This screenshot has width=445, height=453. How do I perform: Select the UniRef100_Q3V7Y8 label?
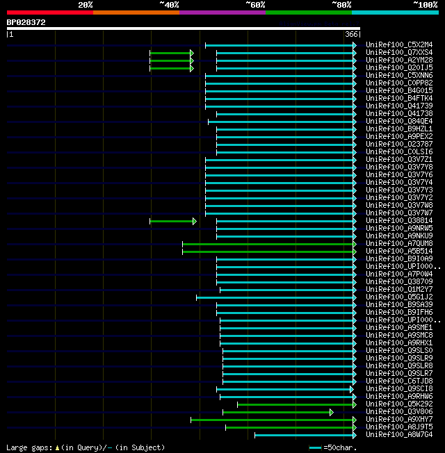pos(399,167)
